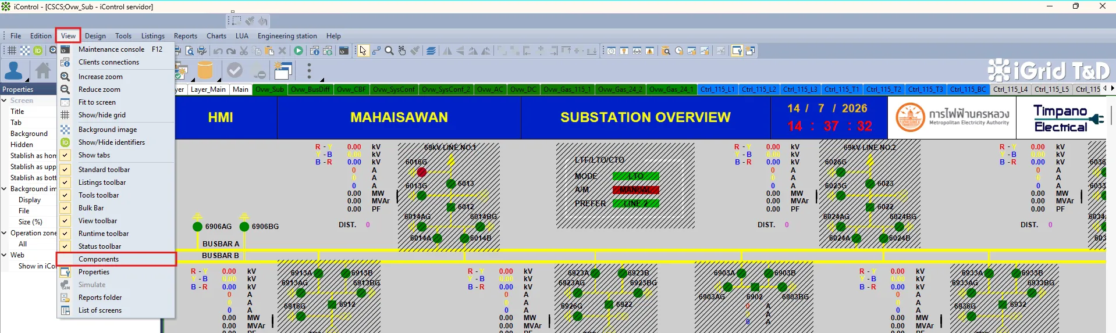1116x333 pixels.
Task: Click the magnifier search tool icon
Action: (389, 51)
